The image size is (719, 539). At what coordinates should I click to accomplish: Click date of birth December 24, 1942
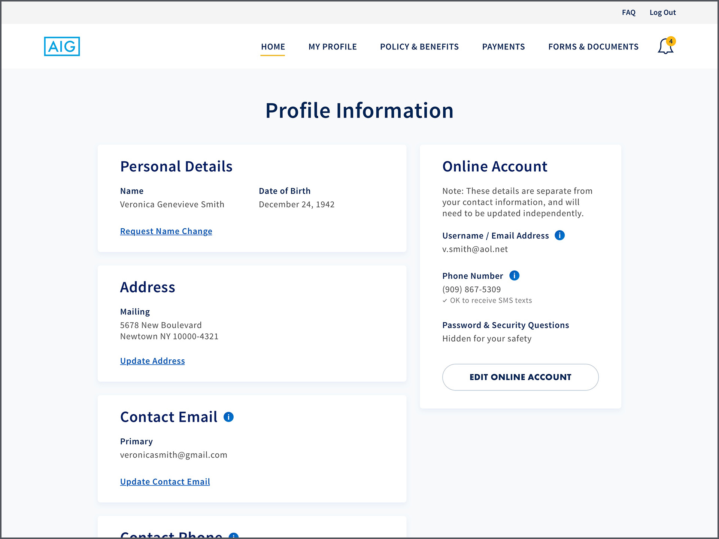(x=297, y=204)
